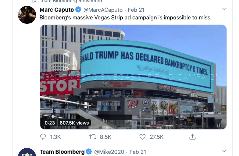Click the 0:23 duration and views badge
This screenshot has width=239, height=156.
click(x=67, y=123)
